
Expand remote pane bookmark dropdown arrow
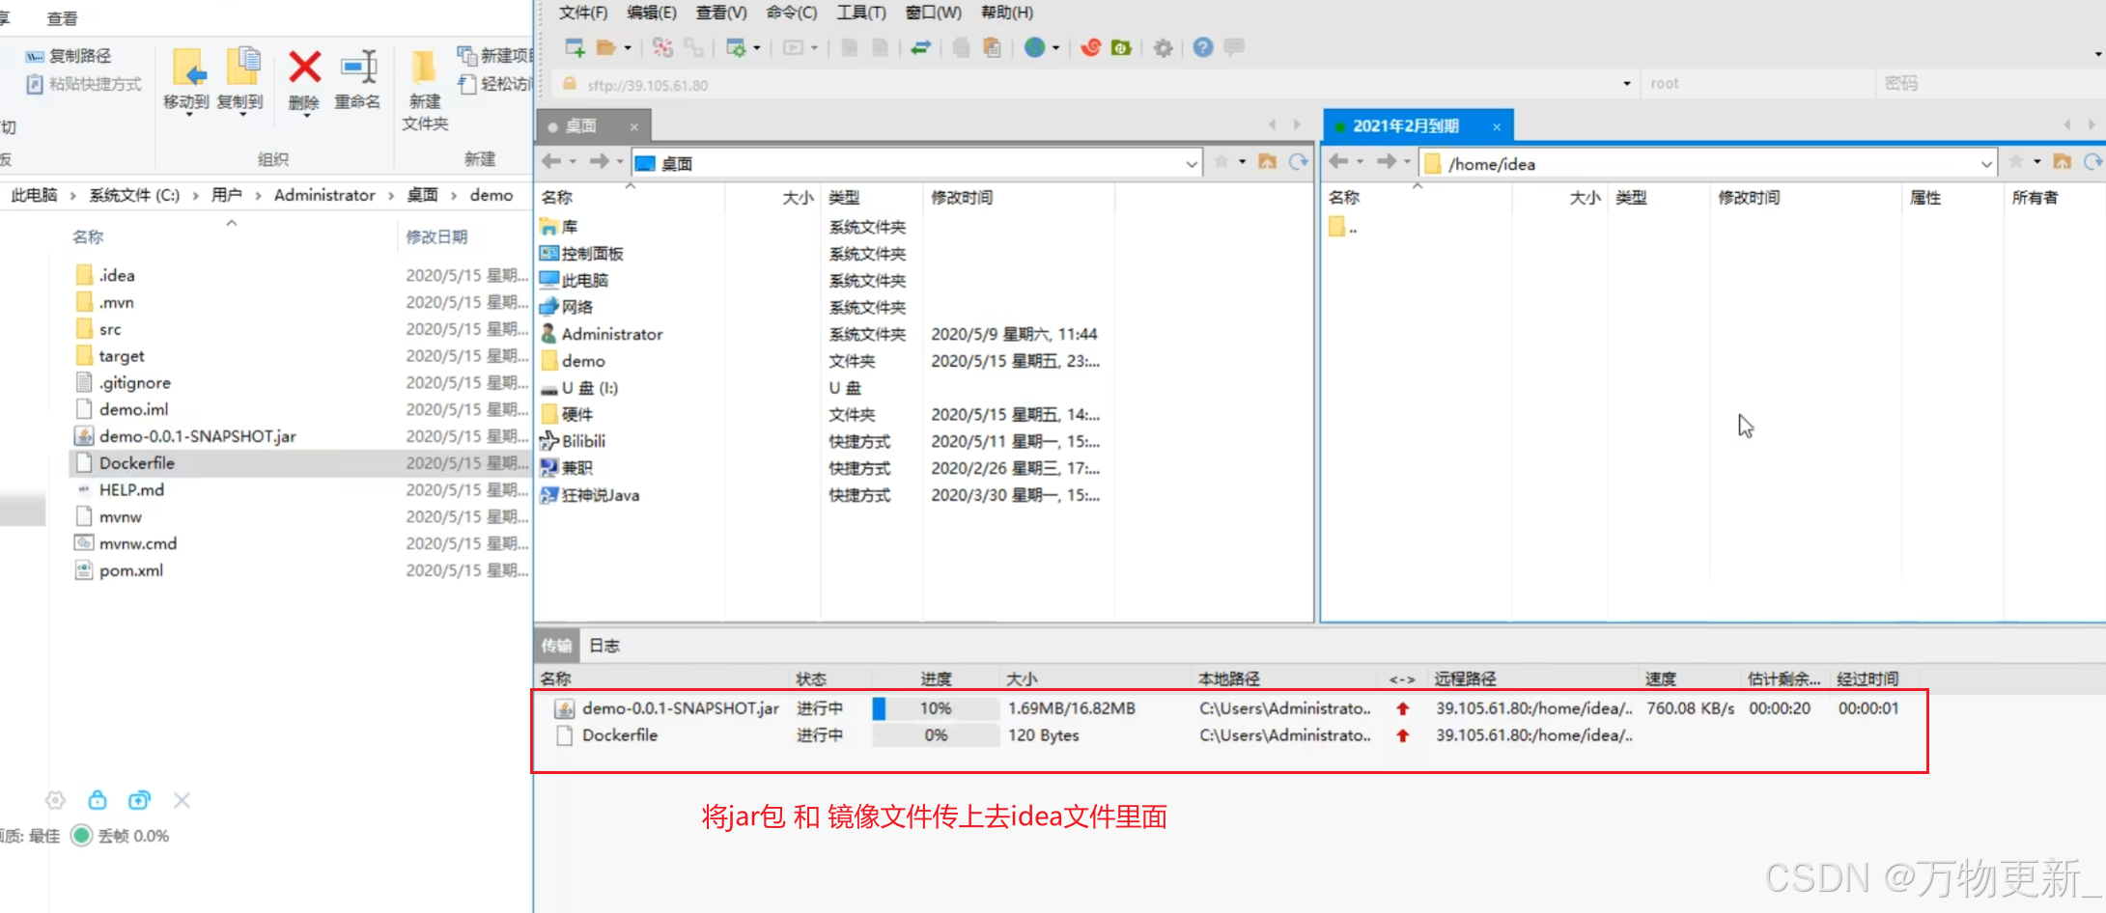(x=2037, y=162)
